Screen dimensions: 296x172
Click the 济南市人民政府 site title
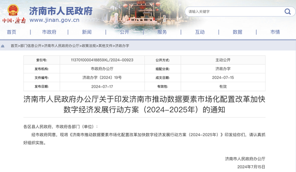pos(61,11)
